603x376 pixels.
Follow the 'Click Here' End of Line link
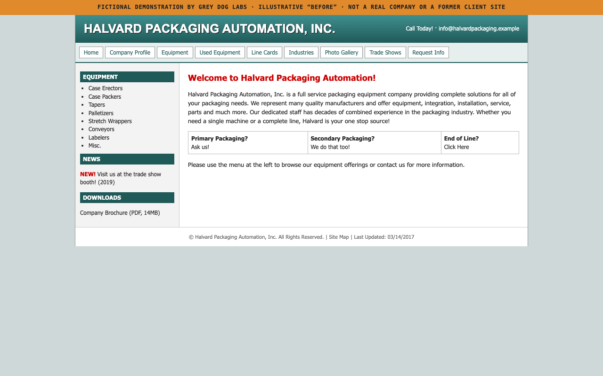(x=456, y=147)
